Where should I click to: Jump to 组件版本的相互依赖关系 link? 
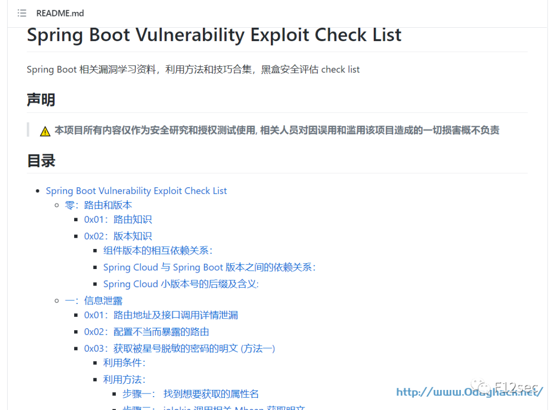pos(158,251)
